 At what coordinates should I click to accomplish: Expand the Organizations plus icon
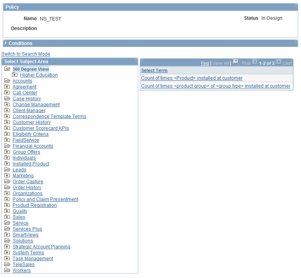(7, 193)
